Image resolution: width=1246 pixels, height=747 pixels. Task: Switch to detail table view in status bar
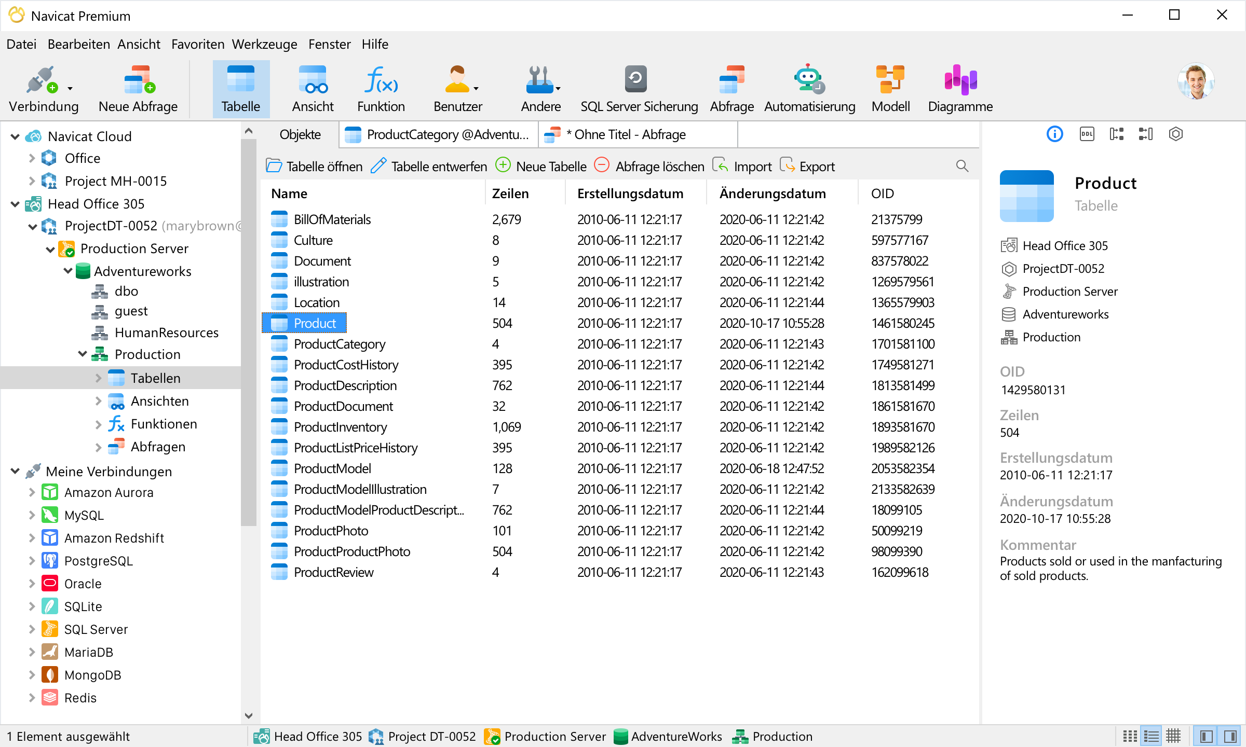[x=1173, y=736]
